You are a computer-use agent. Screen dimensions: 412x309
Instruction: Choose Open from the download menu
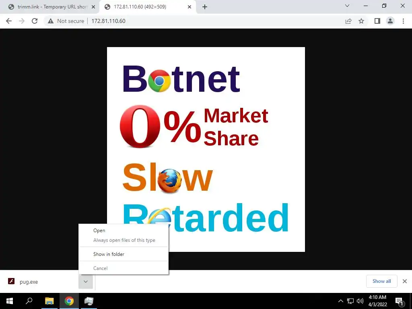[x=124, y=231]
